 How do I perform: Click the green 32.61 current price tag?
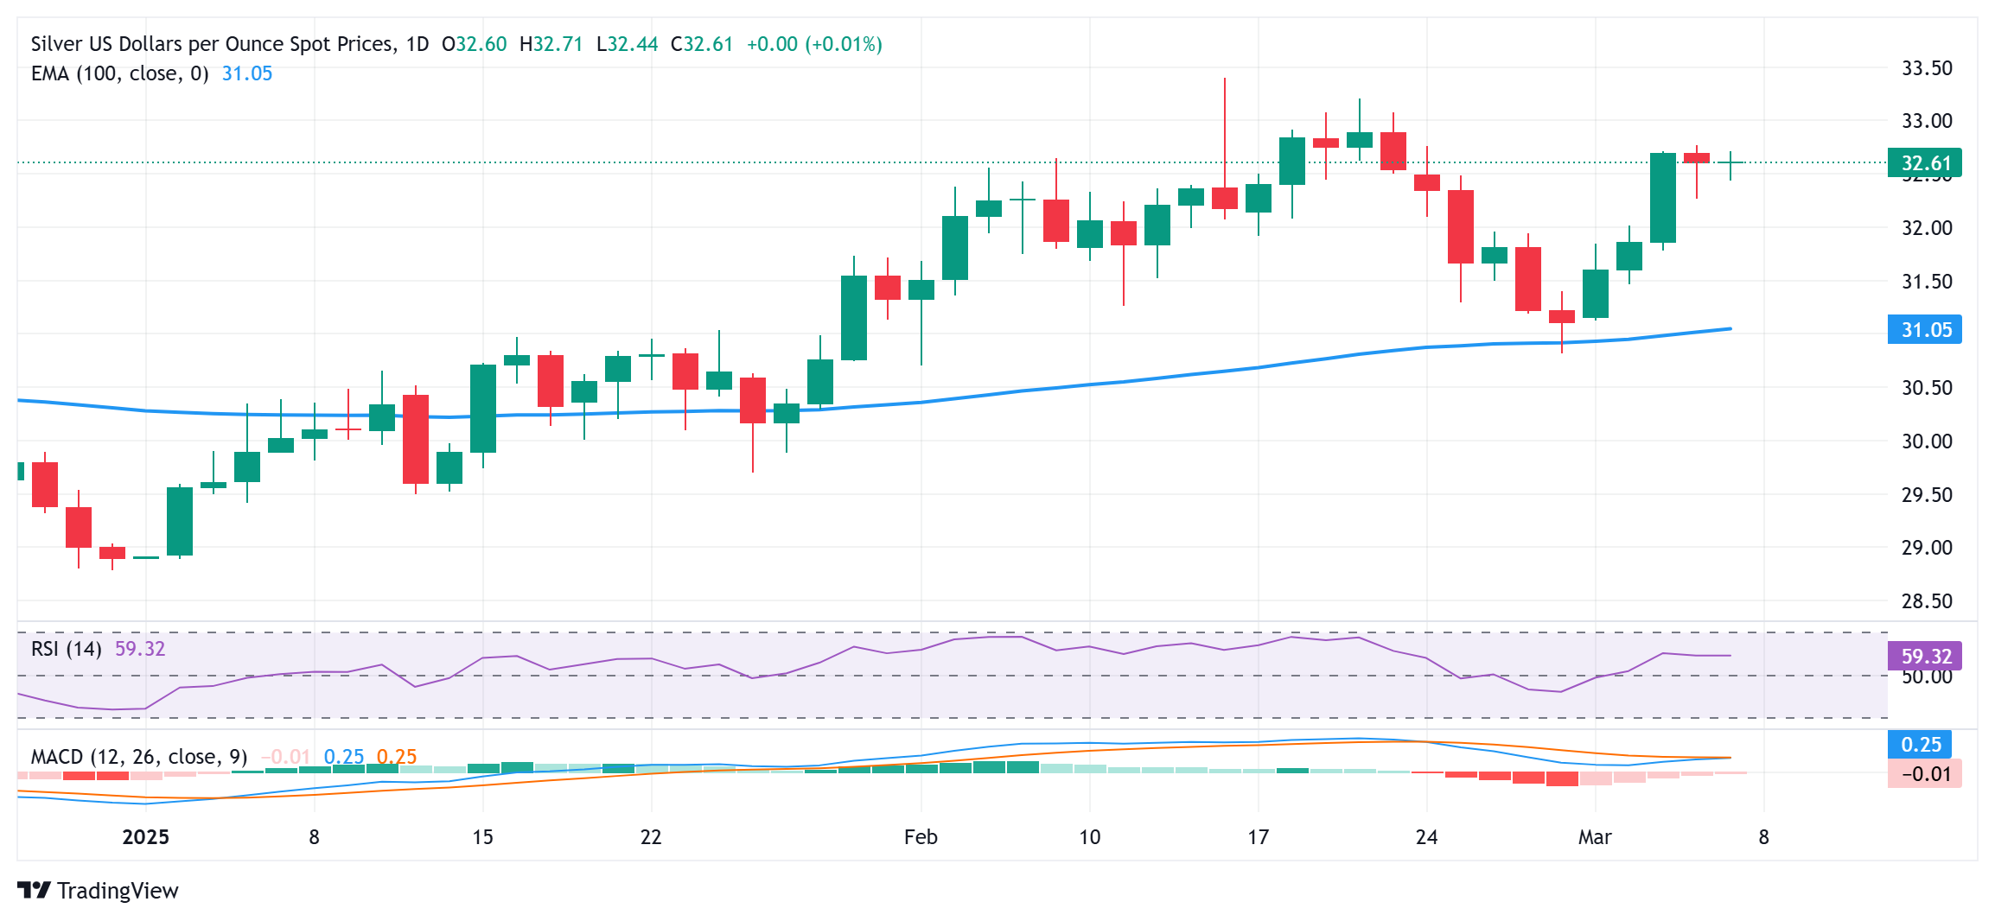[1925, 162]
